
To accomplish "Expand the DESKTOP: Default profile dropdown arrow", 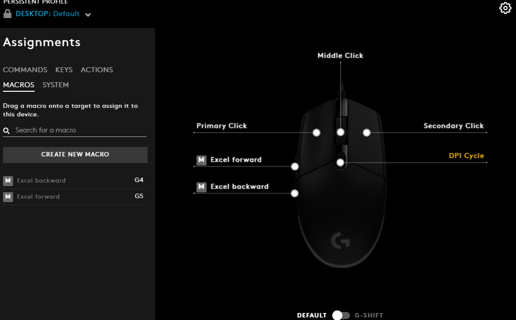I will click(88, 15).
